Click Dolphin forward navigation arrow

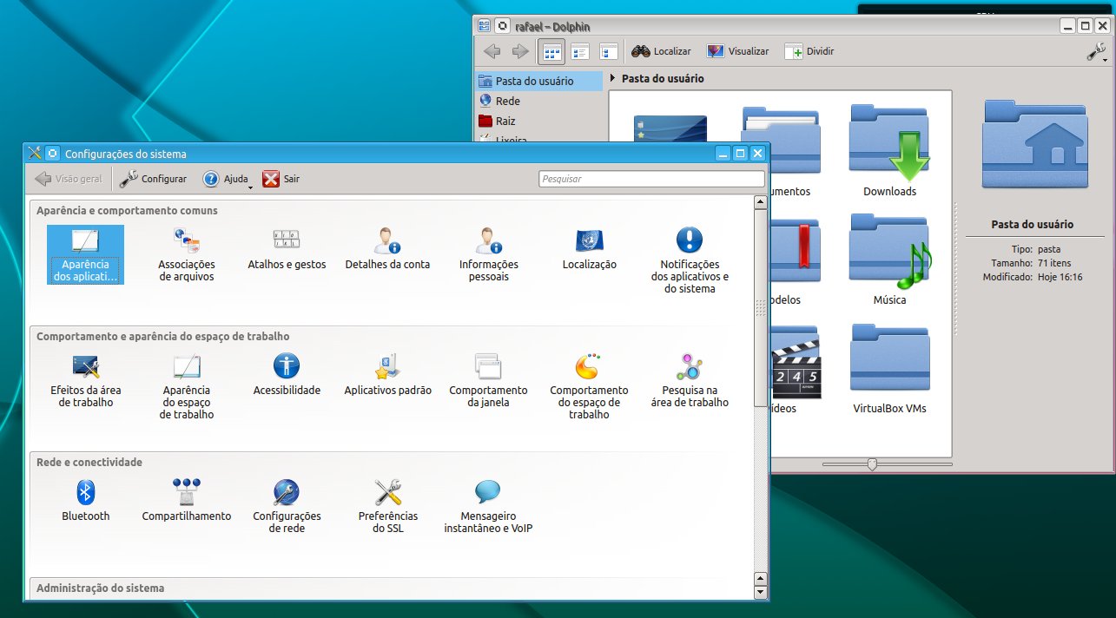tap(520, 51)
